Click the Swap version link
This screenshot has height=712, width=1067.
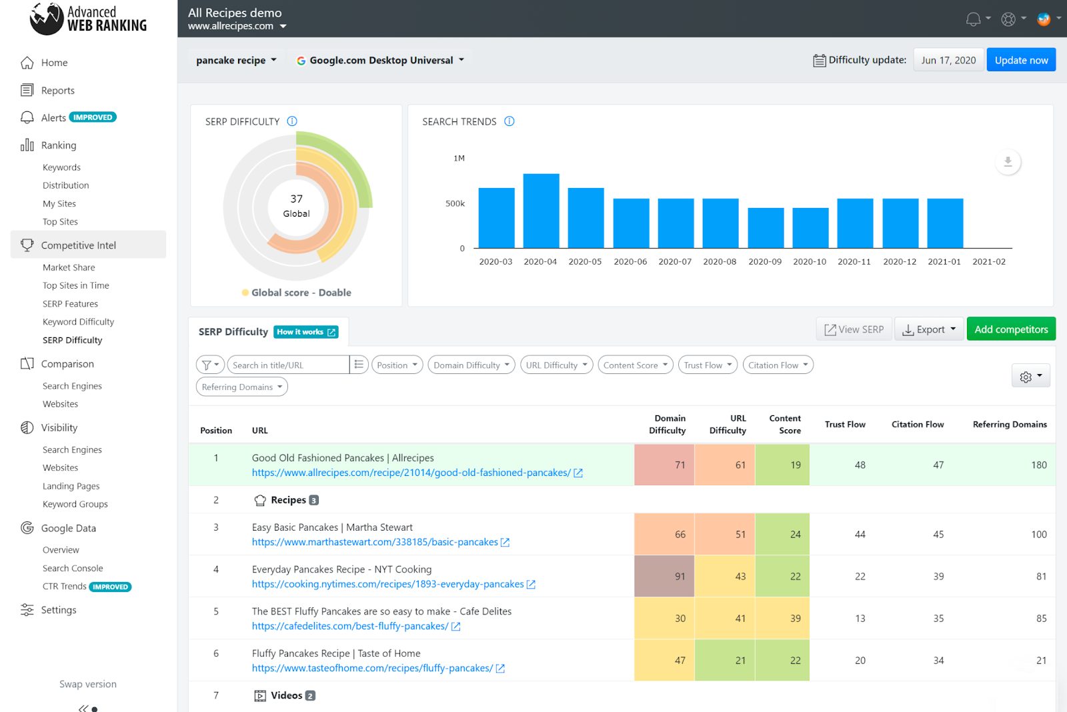[x=88, y=684]
